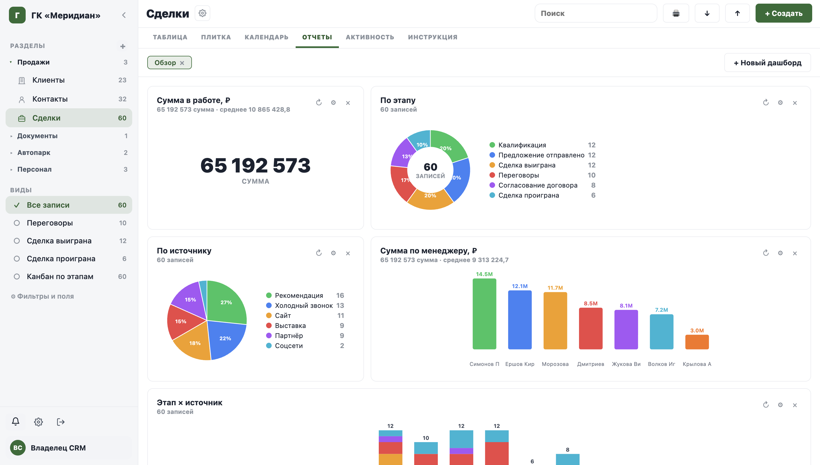Click the logout icon in sidebar

61,421
